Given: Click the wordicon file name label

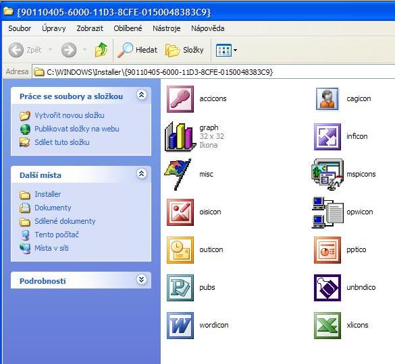Looking at the screenshot, I should click(214, 325).
